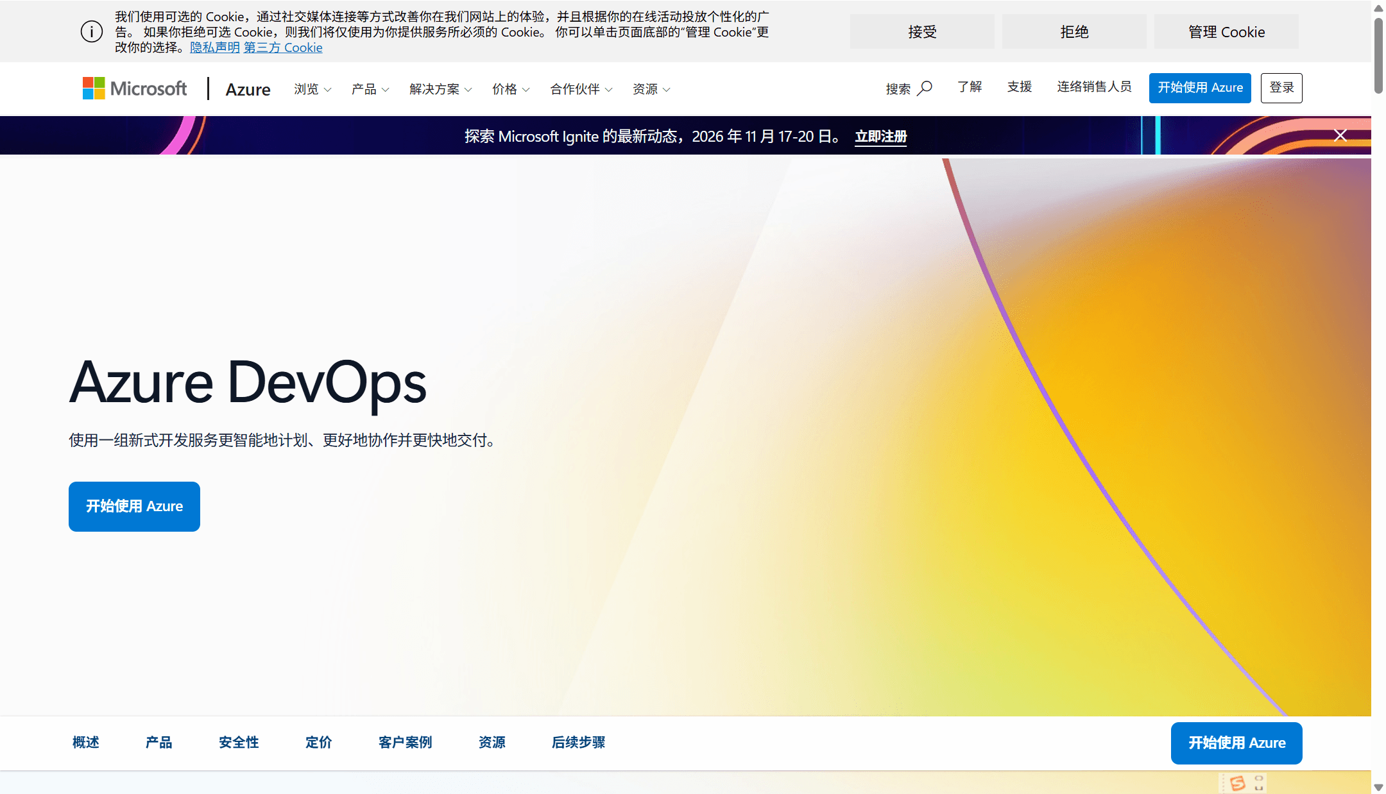The height and width of the screenshot is (794, 1386).
Task: Click 立即注册 in the Ignite banner
Action: coord(880,136)
